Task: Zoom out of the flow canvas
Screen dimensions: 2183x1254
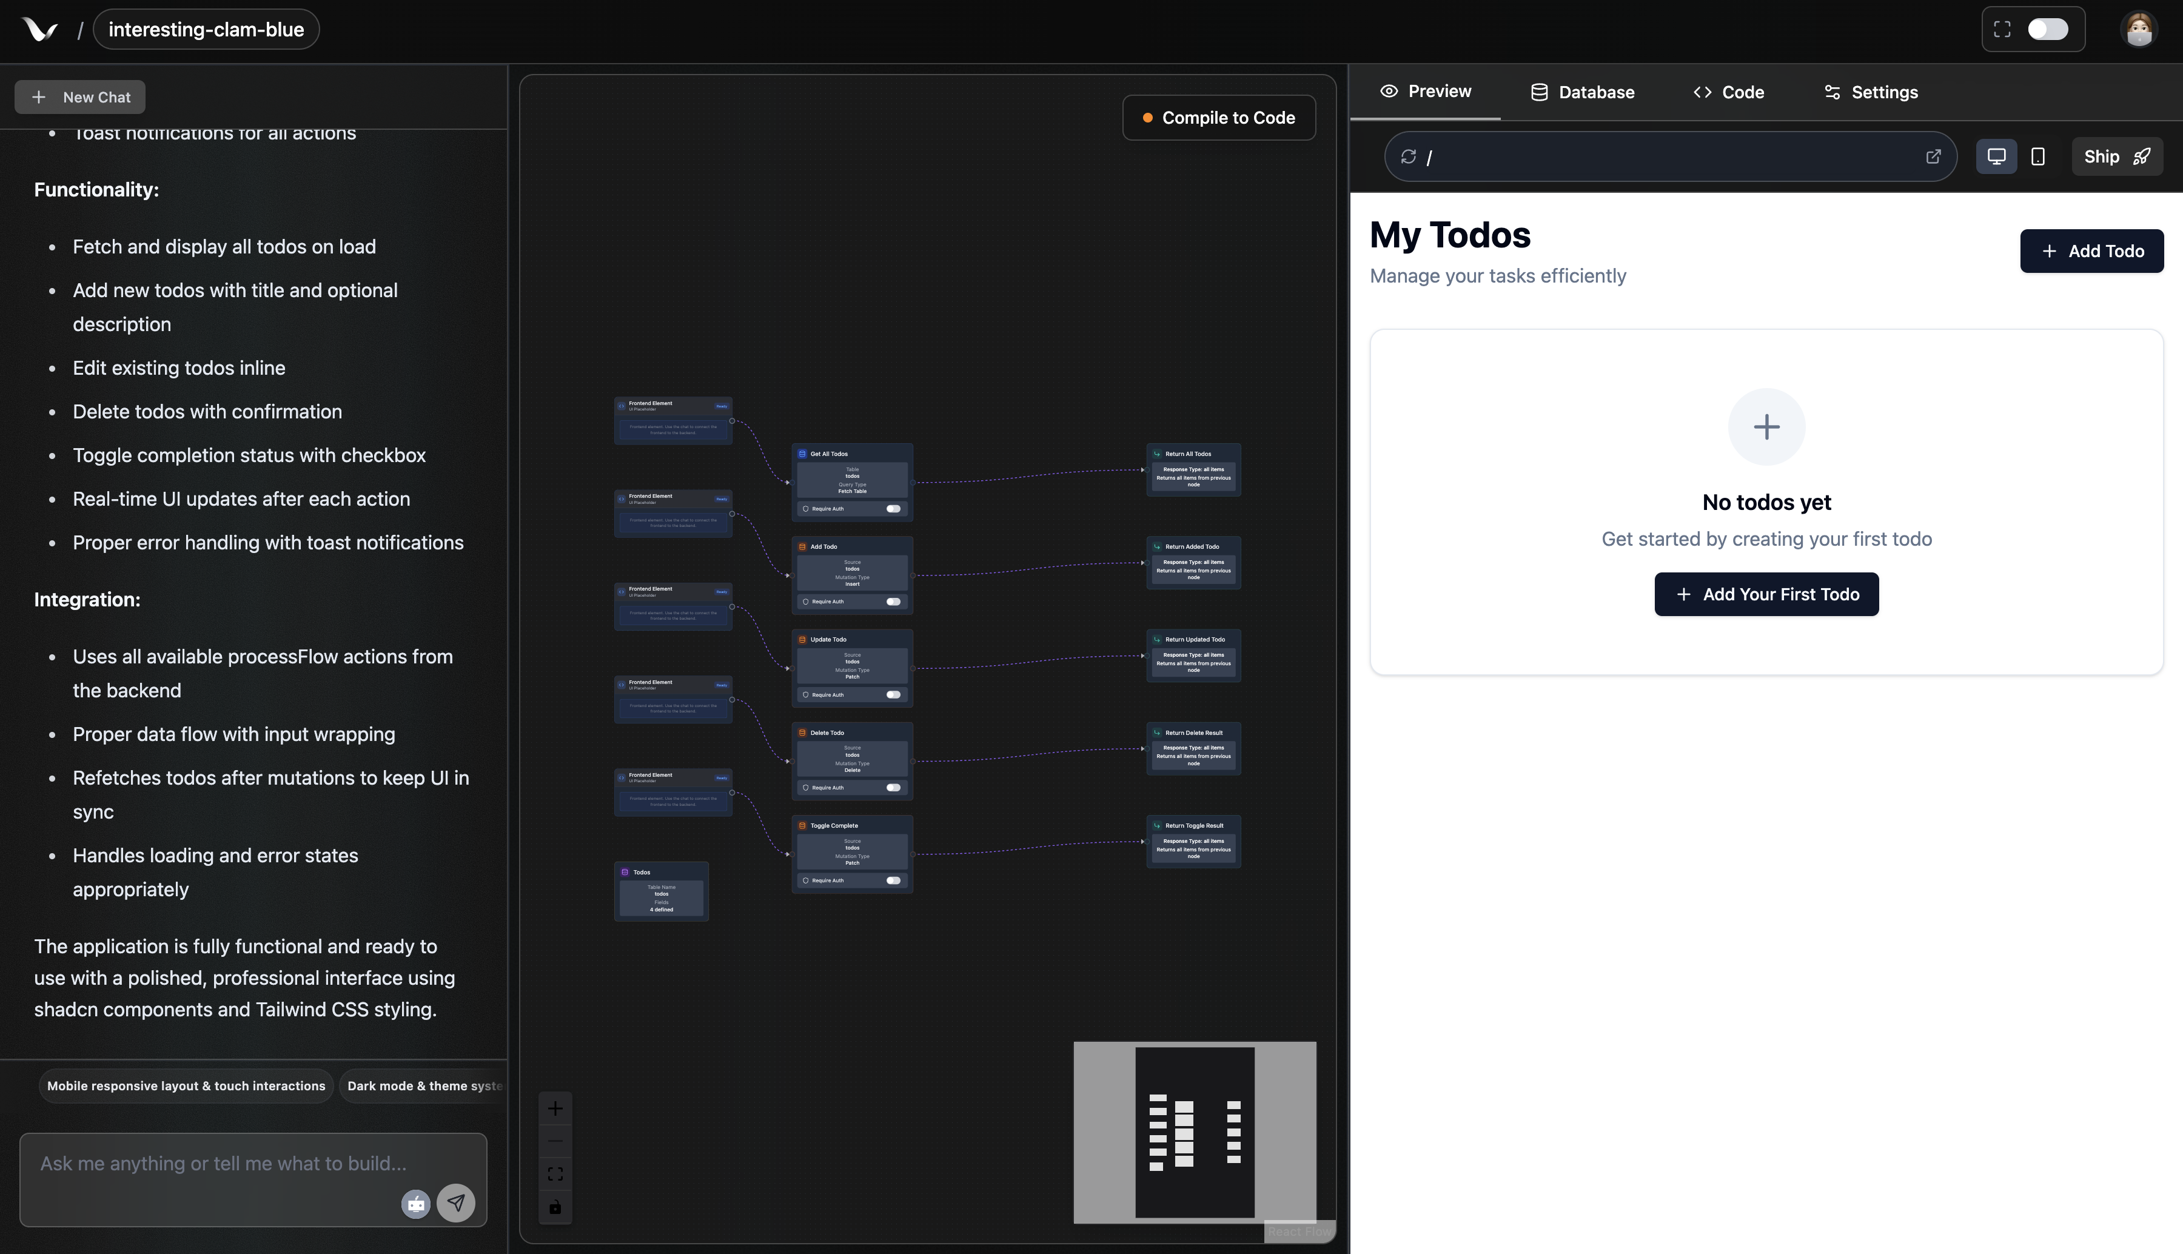Action: (555, 1141)
